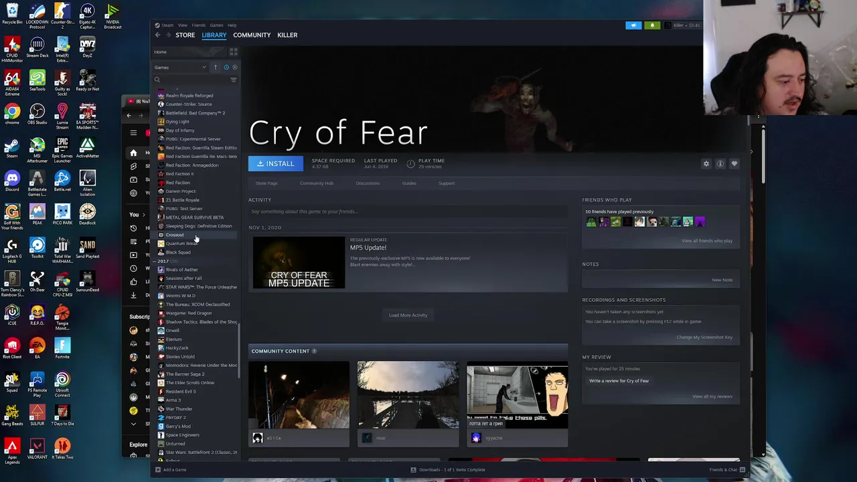Open the collections grid view icon
The height and width of the screenshot is (482, 857).
(x=234, y=52)
